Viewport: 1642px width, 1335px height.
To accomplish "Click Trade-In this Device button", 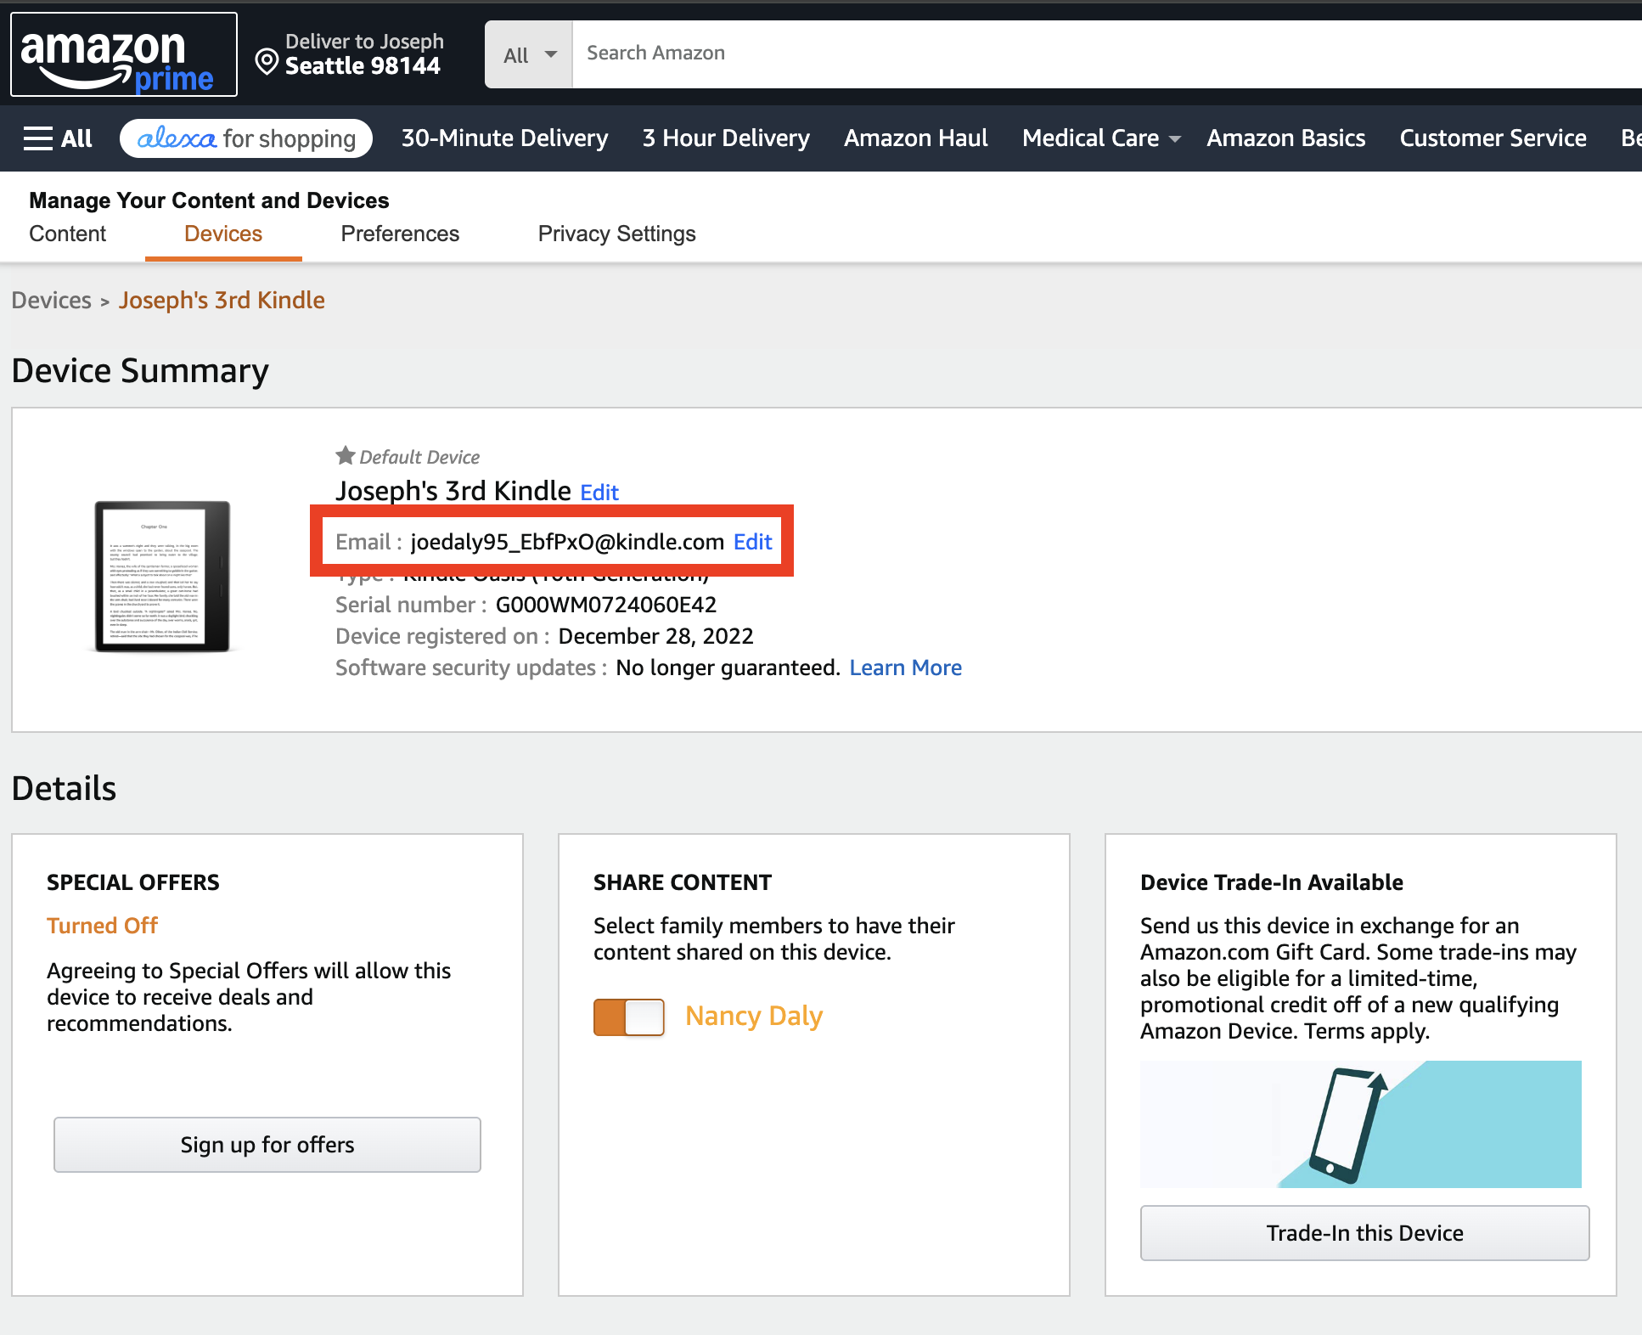I will coord(1365,1233).
